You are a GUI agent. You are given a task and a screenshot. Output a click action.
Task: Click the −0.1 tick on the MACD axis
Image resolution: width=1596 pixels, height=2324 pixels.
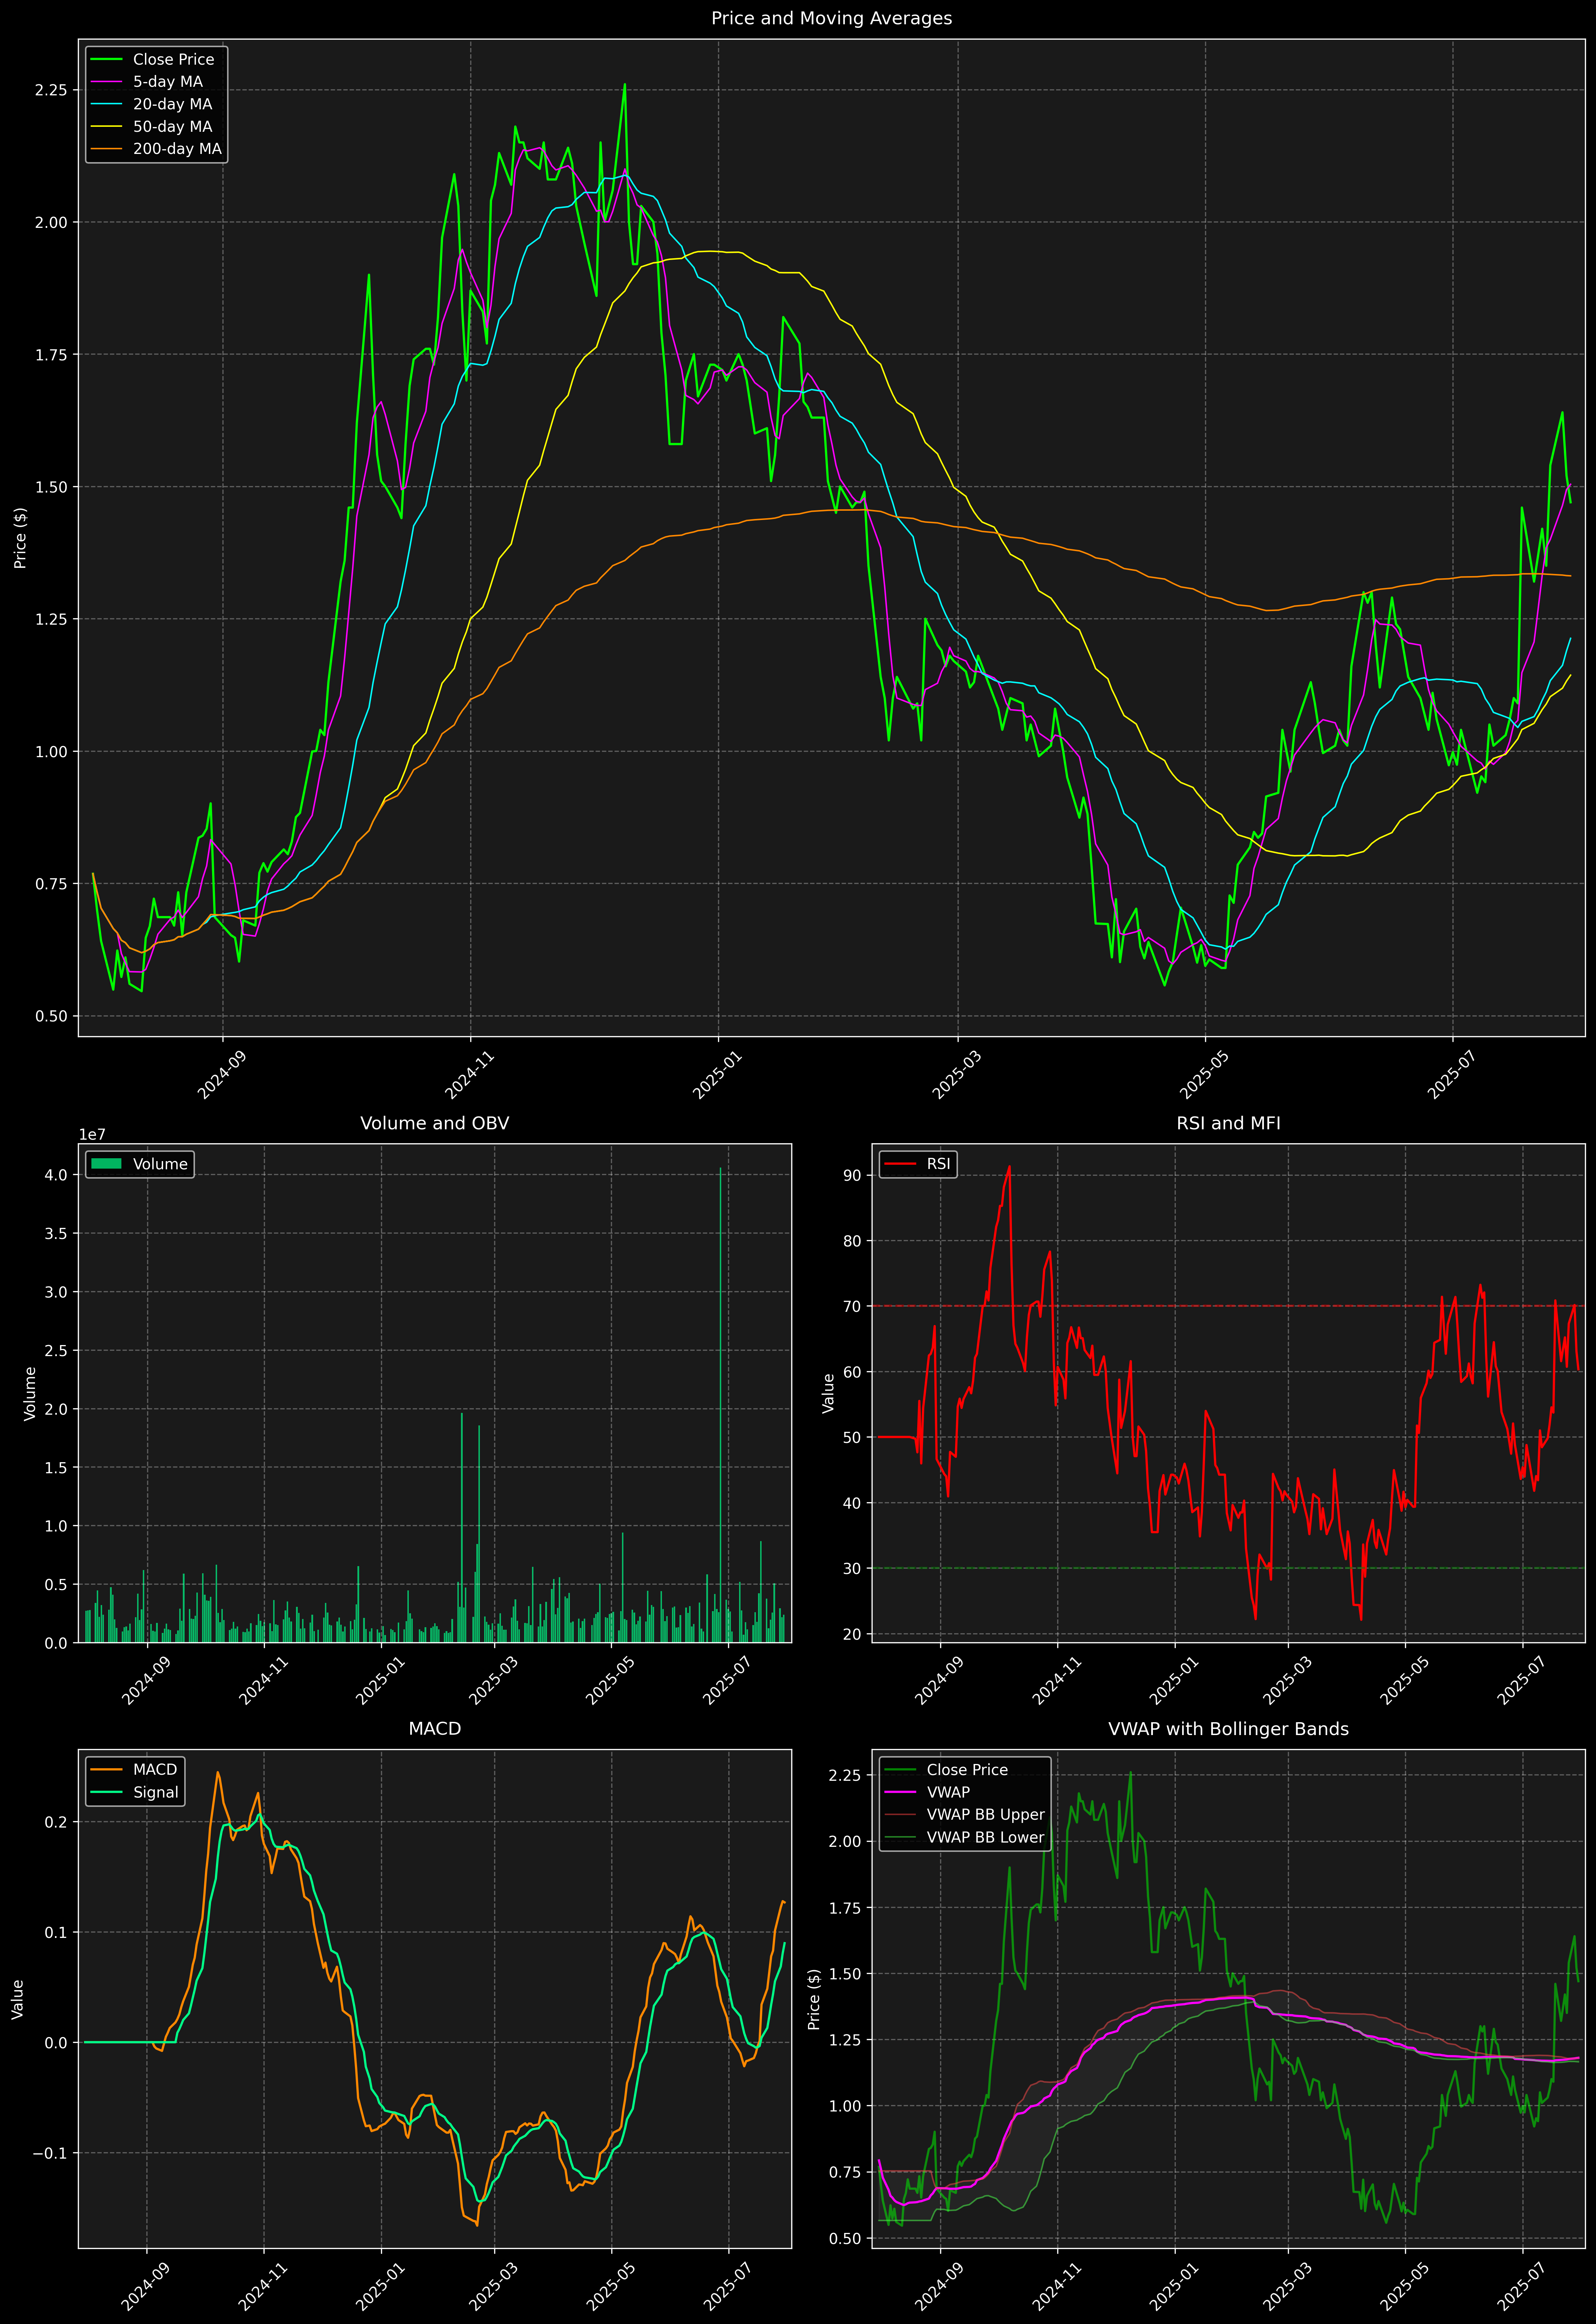point(50,2153)
